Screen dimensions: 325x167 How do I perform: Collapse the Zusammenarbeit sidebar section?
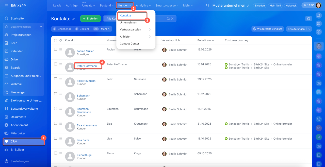[x=41, y=27]
